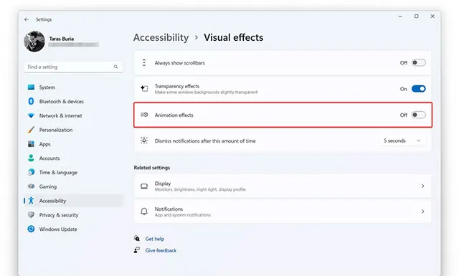The image size is (459, 276).
Task: Enable the Always show scrollbars toggle
Action: tap(419, 62)
